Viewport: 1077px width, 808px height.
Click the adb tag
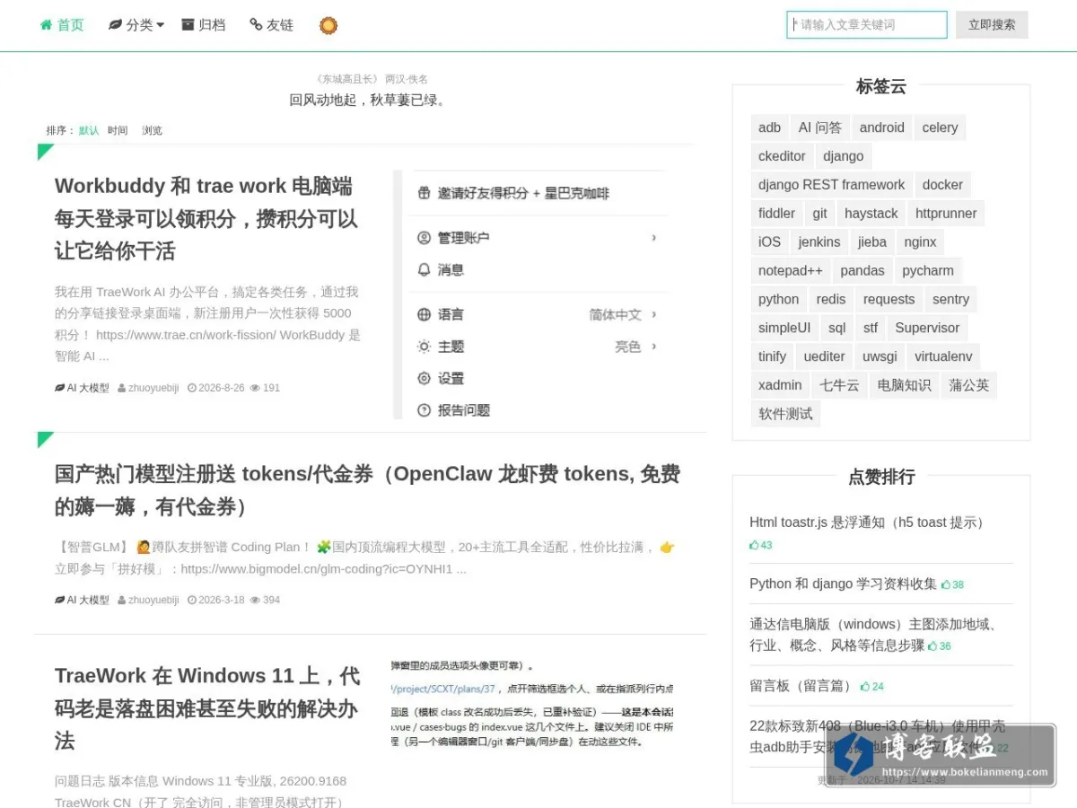tap(770, 127)
